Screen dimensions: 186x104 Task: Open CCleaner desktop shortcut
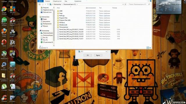4,99
